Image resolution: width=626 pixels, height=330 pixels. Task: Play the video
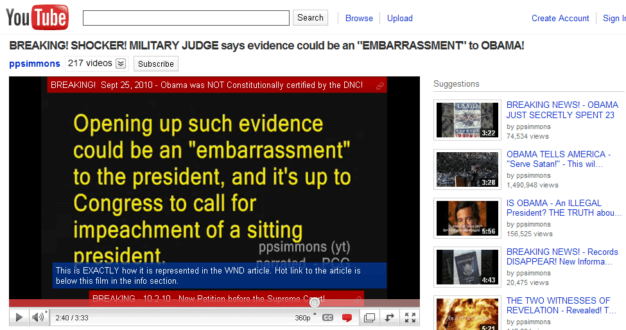click(19, 317)
